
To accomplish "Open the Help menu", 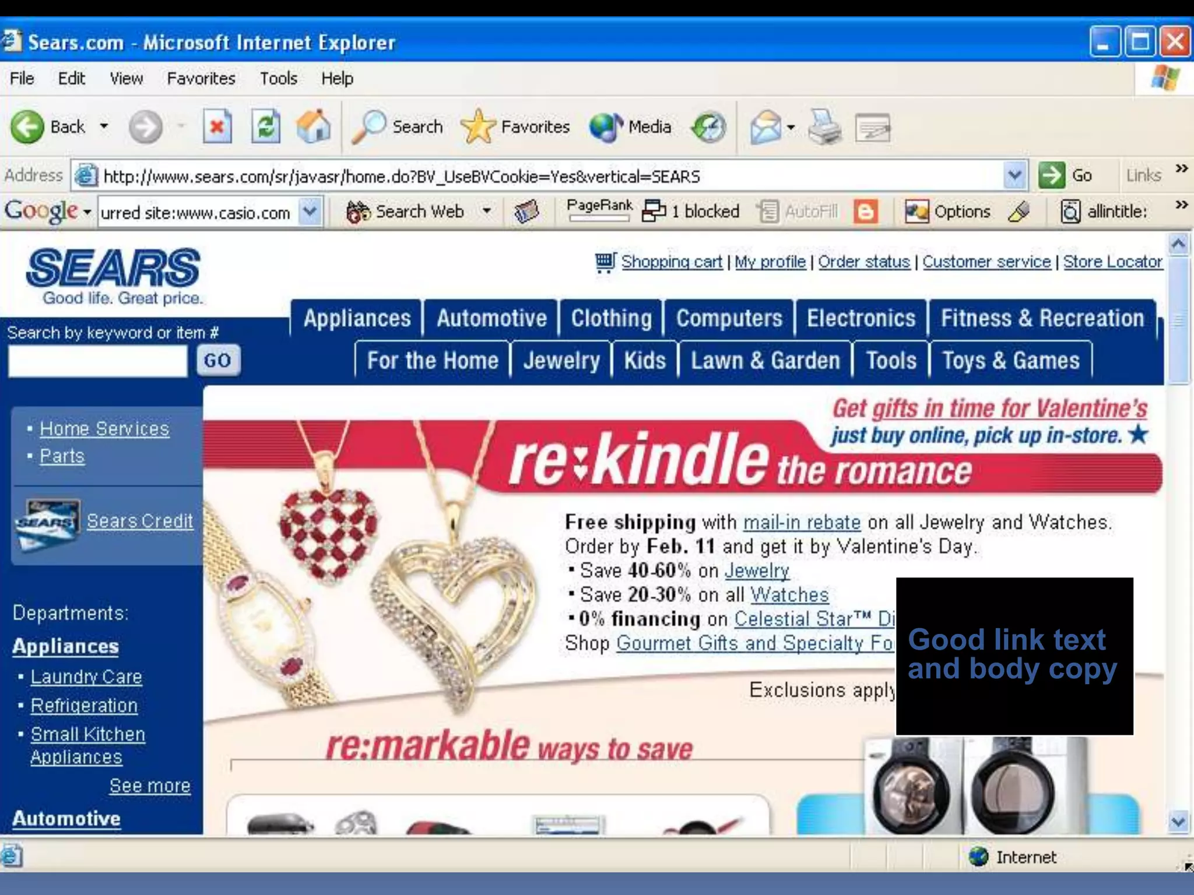I will click(x=337, y=78).
